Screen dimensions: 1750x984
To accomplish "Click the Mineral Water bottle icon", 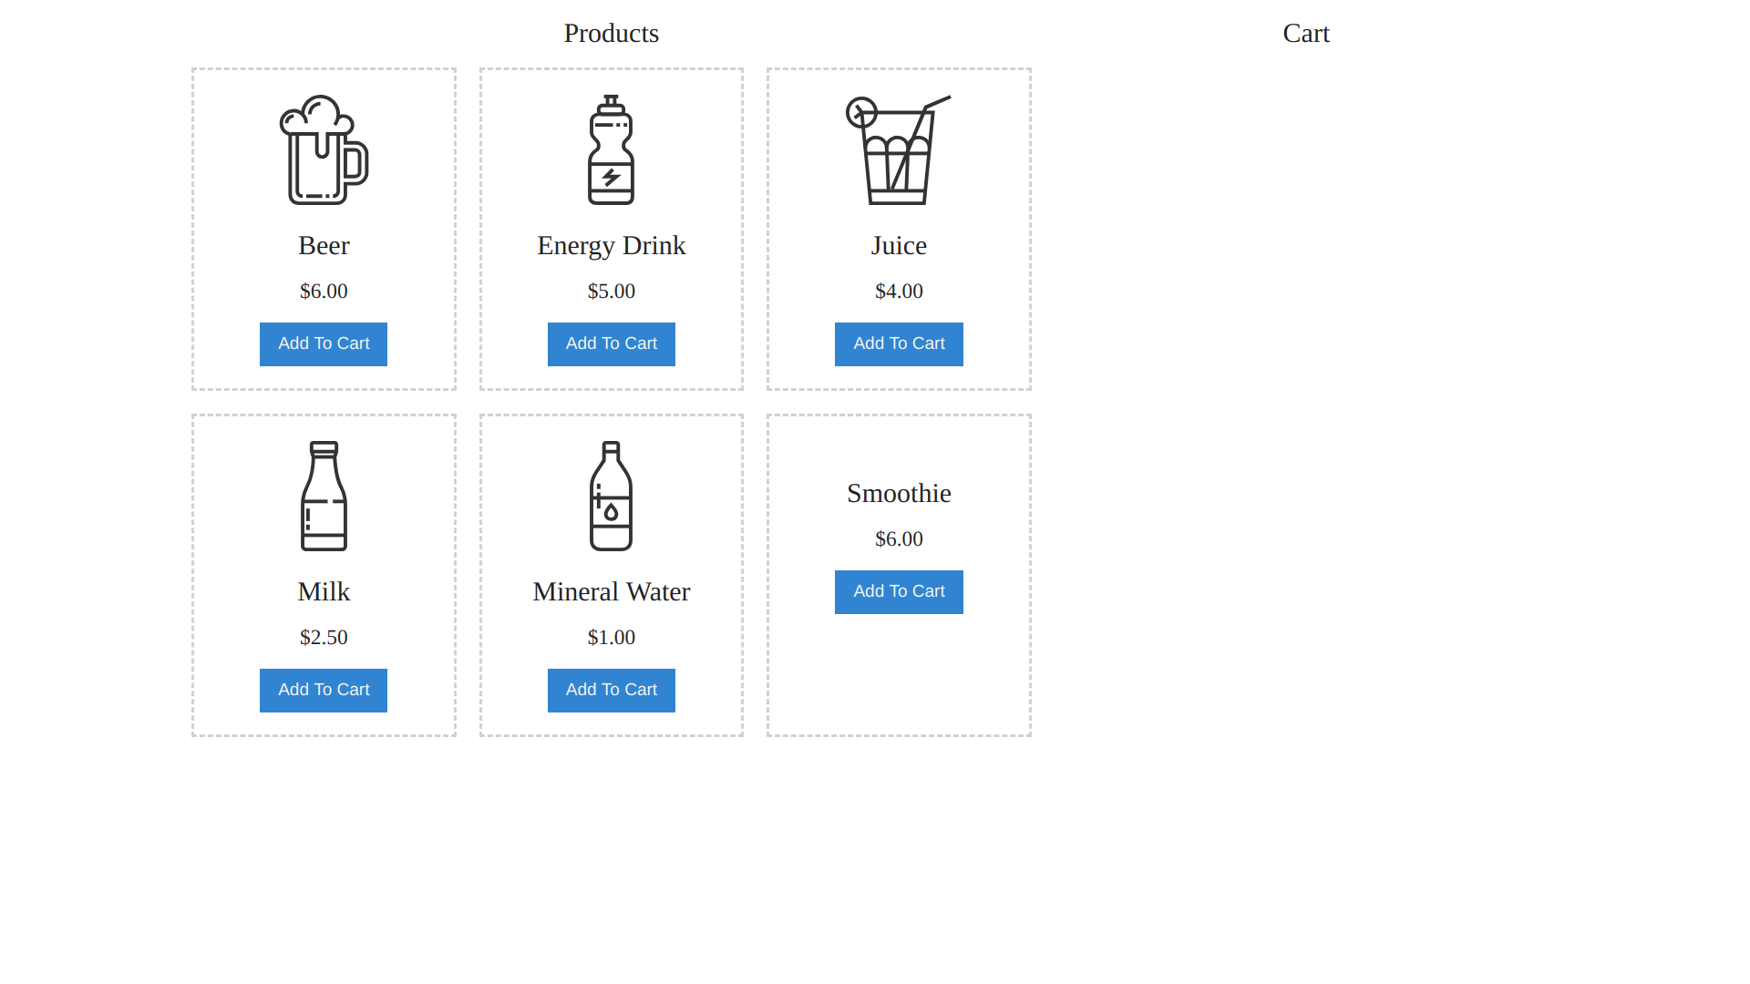I will [x=611, y=497].
